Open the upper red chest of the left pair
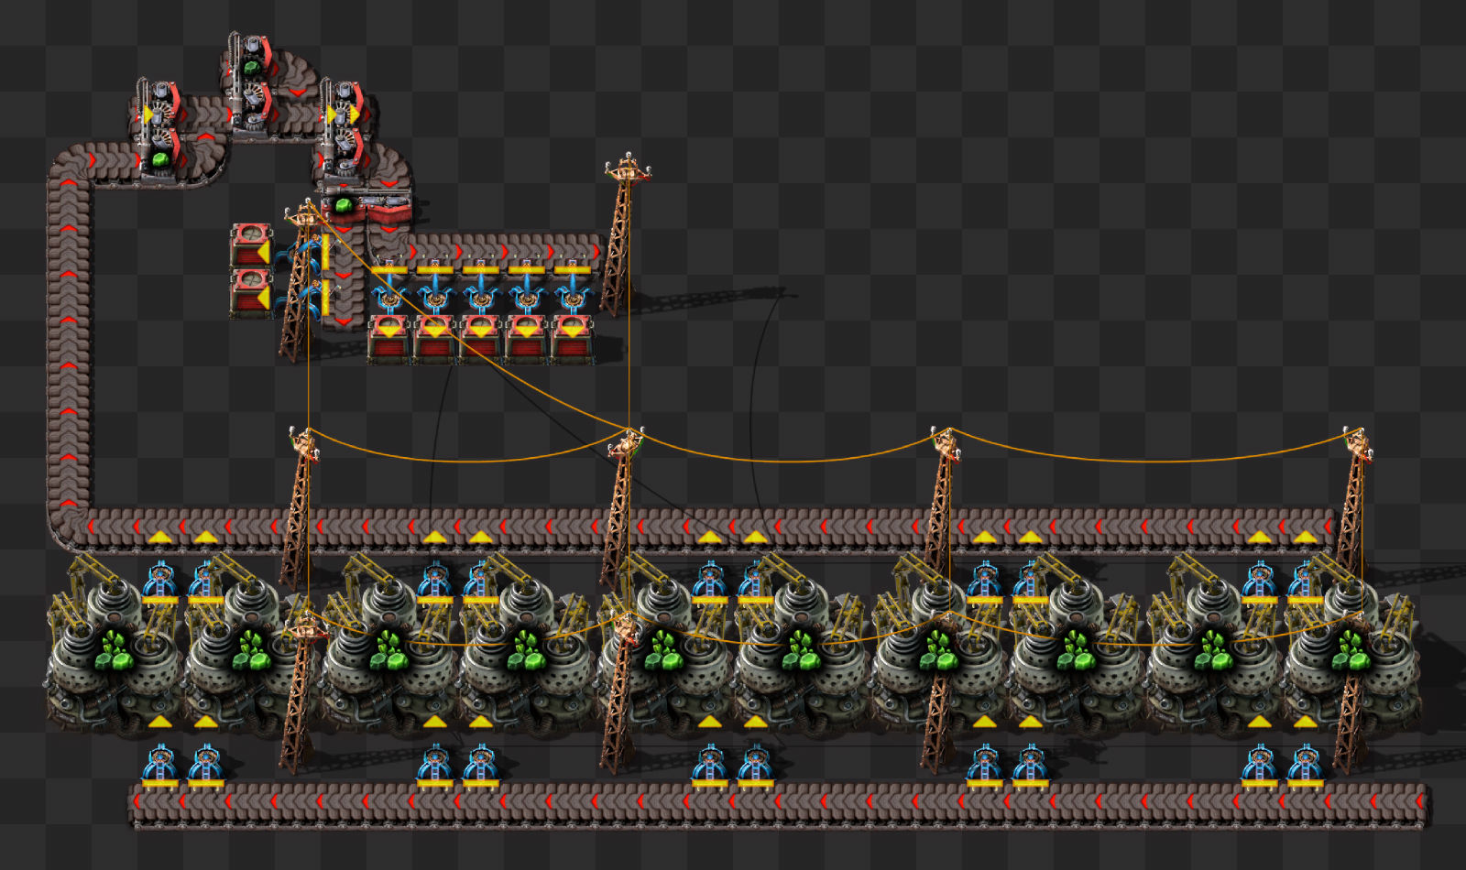The height and width of the screenshot is (870, 1466). tap(251, 247)
